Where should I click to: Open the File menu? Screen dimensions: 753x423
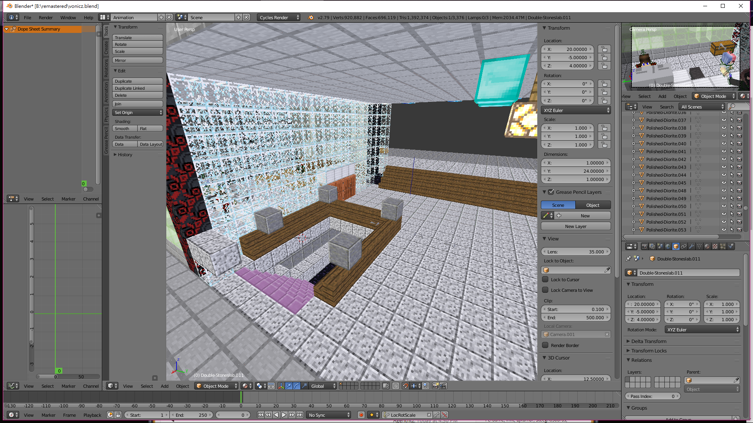click(x=27, y=17)
